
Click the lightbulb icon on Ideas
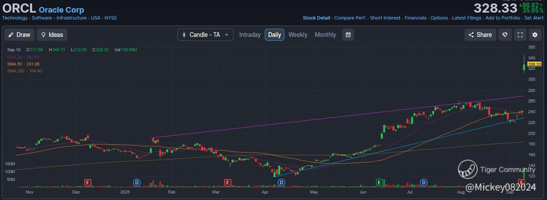pyautogui.click(x=44, y=35)
